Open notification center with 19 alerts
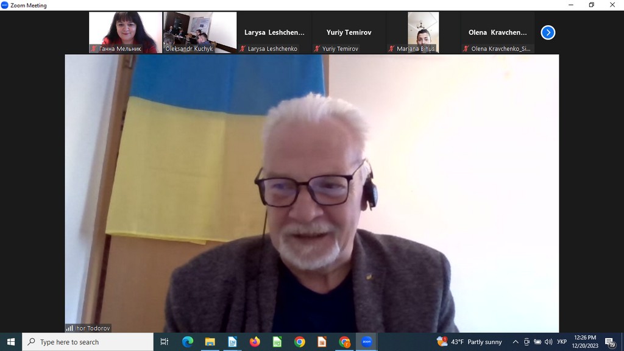The width and height of the screenshot is (624, 351). pos(609,342)
